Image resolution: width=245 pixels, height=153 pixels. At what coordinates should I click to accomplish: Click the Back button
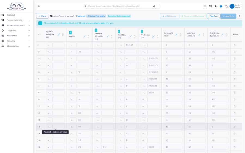click(x=42, y=16)
